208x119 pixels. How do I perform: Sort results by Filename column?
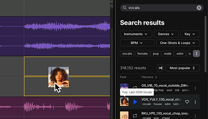point(149,77)
